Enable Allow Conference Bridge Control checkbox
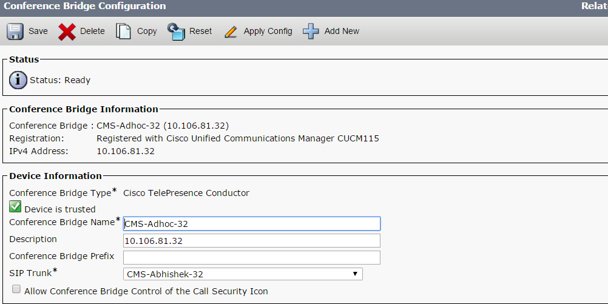 pos(16,289)
